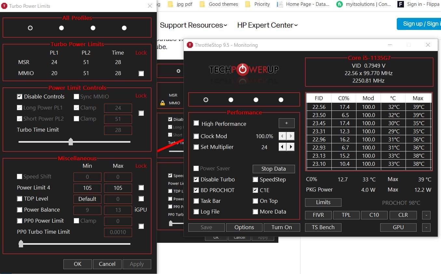Click the Power Limit 4 Min field
The image size is (441, 274).
[87, 188]
